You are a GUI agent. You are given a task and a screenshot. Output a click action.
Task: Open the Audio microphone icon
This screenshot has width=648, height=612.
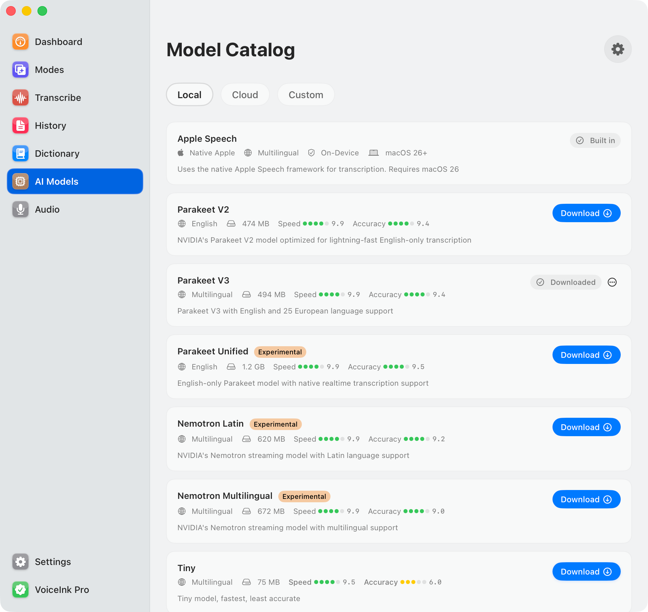pos(20,210)
